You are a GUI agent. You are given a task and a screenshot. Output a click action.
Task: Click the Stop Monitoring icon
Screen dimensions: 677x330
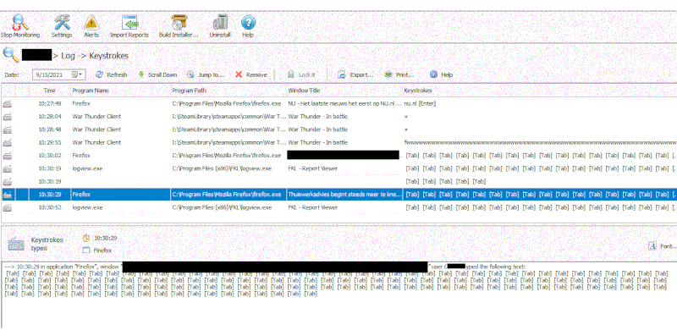[x=19, y=23]
